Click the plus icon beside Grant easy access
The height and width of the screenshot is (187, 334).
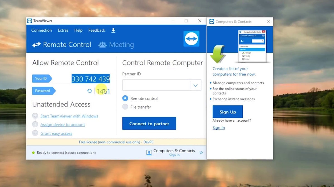(x=35, y=133)
